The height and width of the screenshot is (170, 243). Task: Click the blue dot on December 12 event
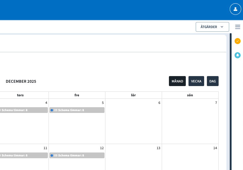coord(52,156)
